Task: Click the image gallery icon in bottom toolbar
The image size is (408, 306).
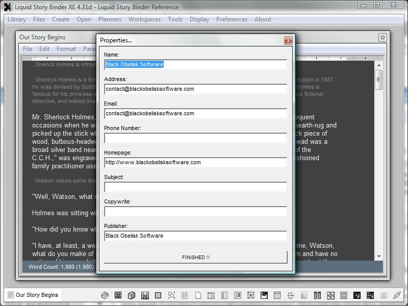Action: tap(264, 295)
